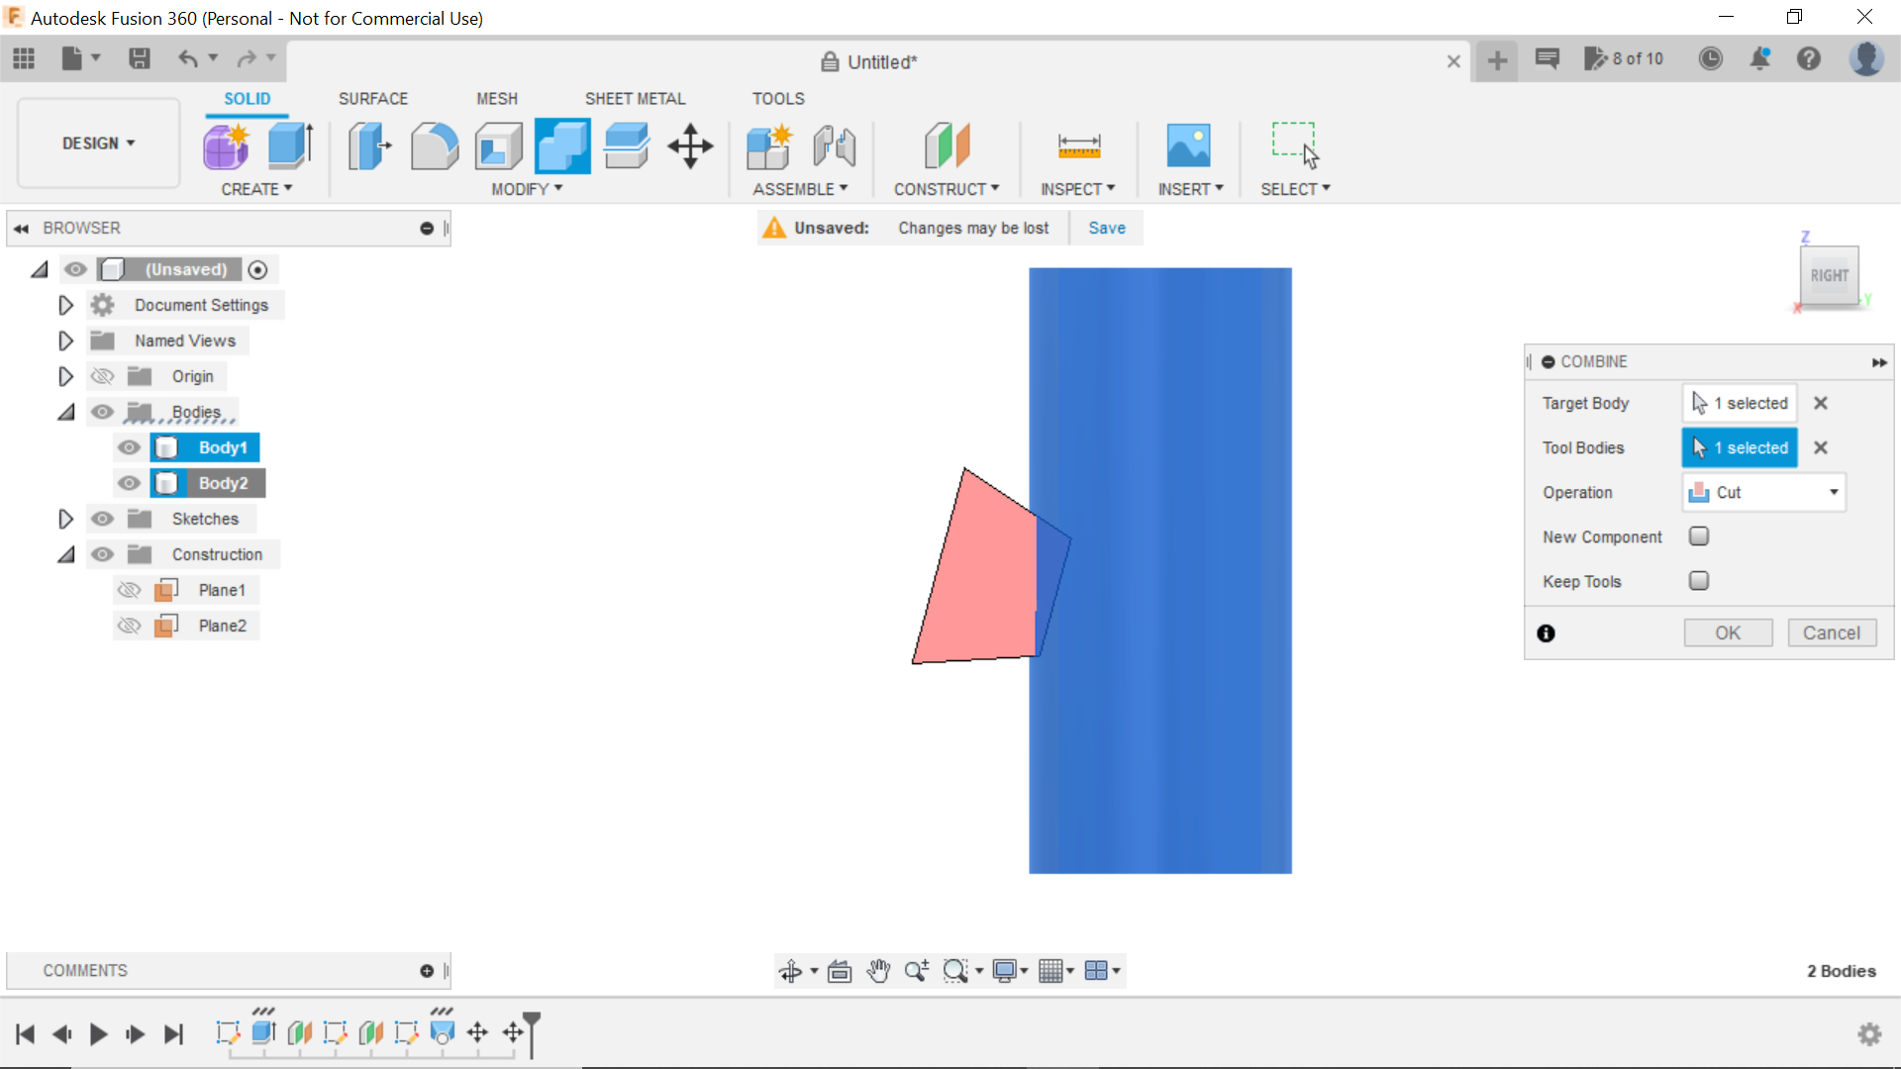Collapse the Construction folder
1901x1069 pixels.
tap(65, 554)
